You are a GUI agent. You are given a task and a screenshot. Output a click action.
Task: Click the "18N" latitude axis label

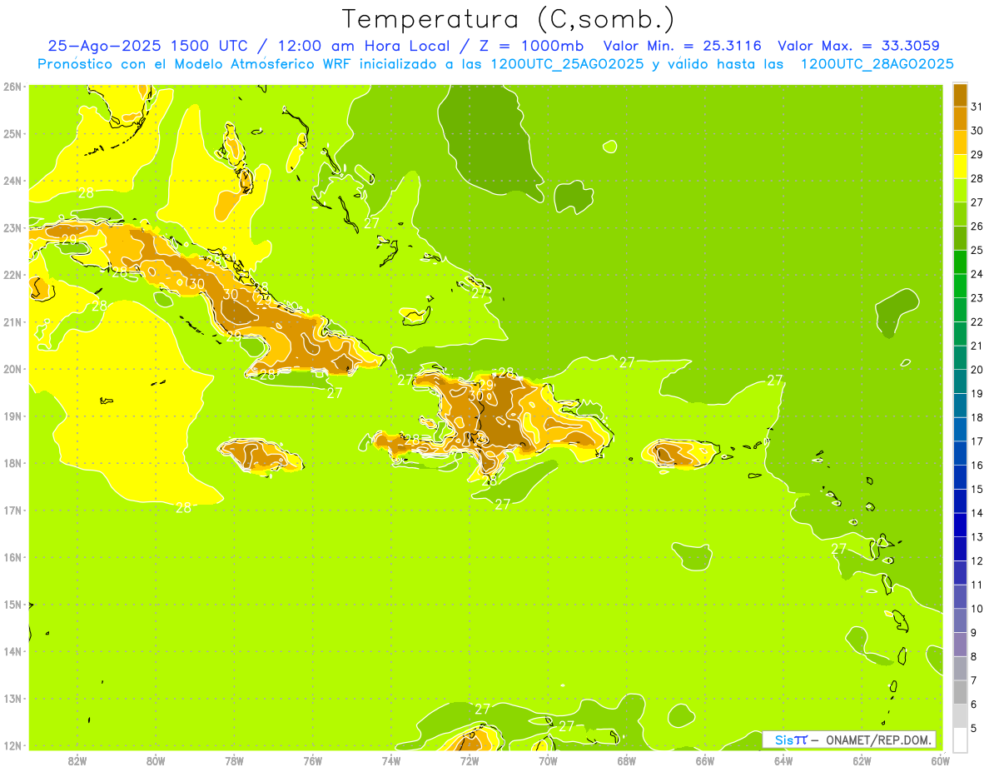(12, 463)
